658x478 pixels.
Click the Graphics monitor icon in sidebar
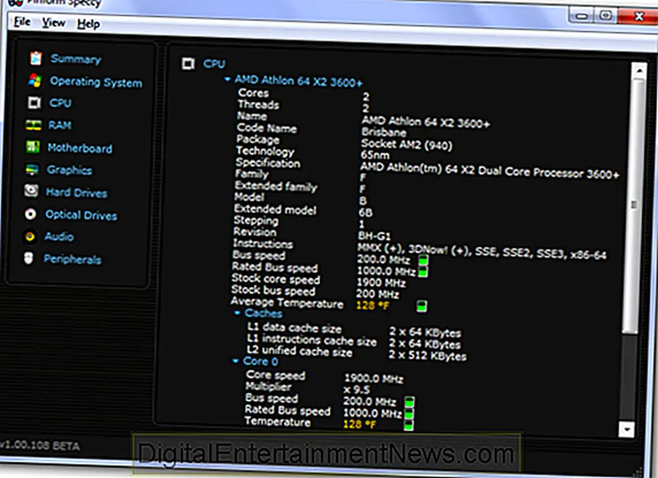32,169
